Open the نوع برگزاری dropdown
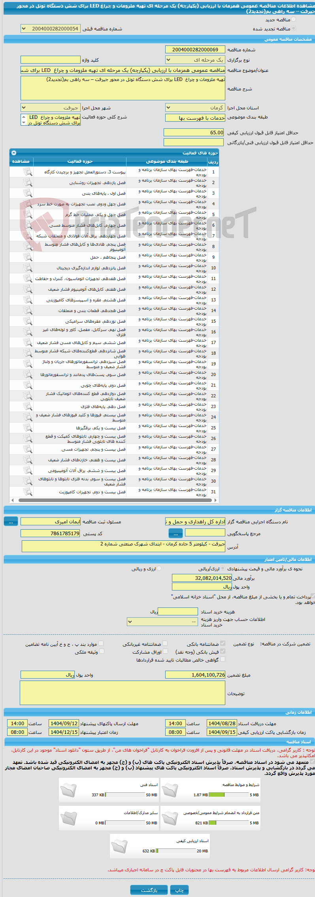 (x=195, y=60)
